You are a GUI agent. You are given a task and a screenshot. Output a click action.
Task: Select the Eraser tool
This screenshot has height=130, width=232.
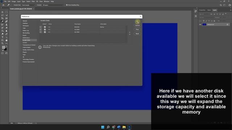coord(7,27)
